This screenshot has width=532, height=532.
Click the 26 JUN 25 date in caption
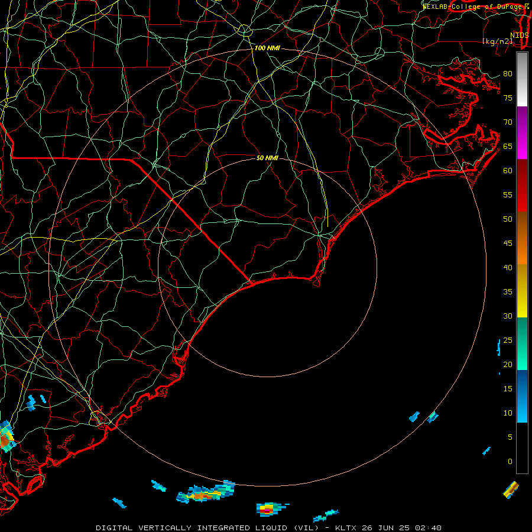[386, 528]
